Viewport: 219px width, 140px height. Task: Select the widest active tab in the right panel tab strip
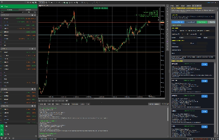click(x=197, y=6)
